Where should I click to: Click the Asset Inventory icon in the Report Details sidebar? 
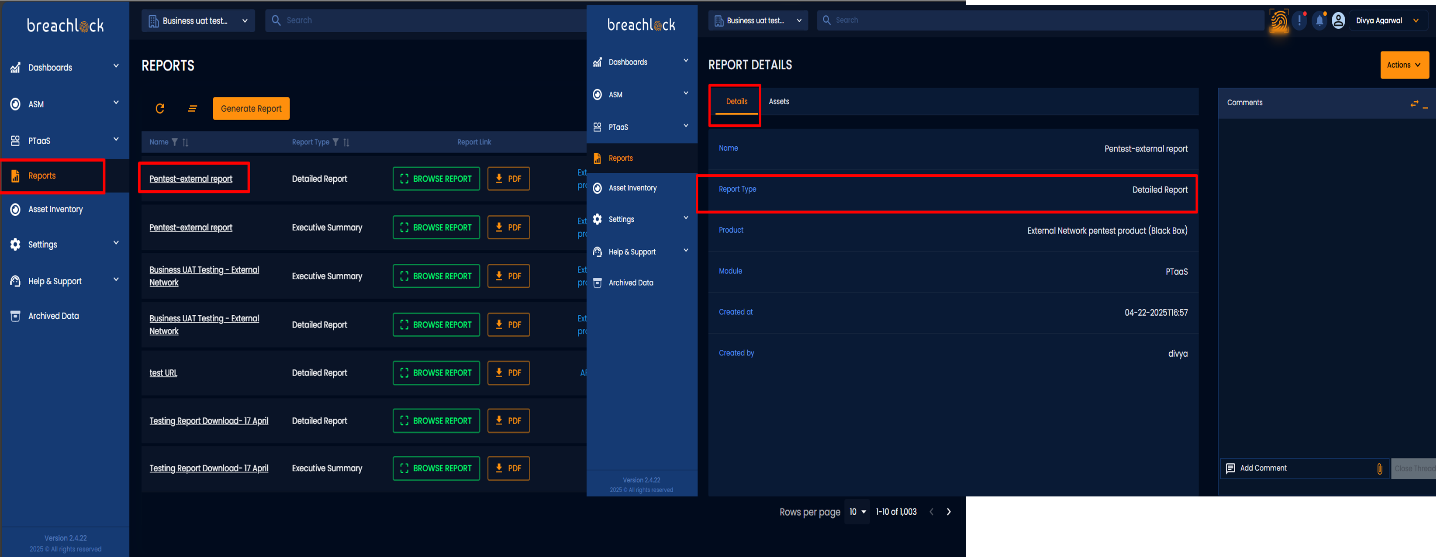point(598,189)
